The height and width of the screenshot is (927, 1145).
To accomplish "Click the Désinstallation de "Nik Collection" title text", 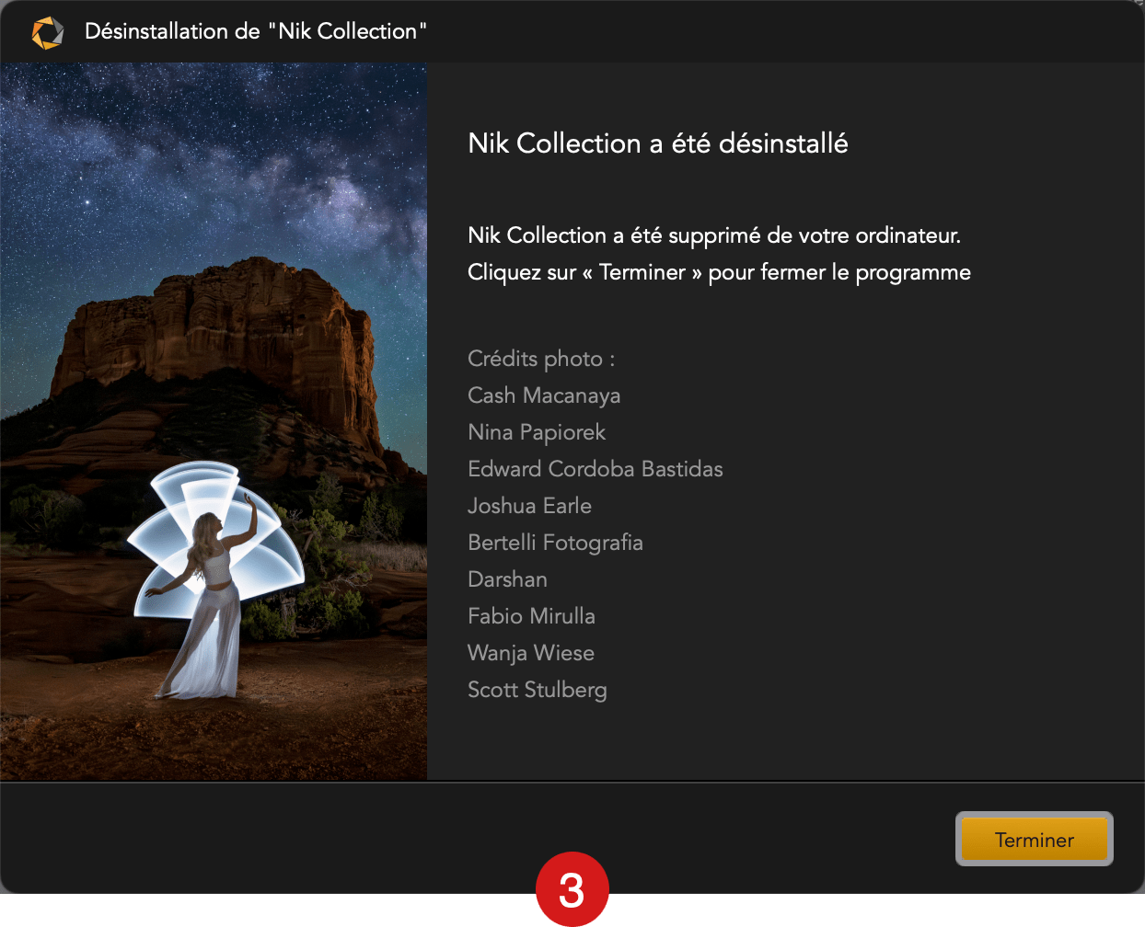I will [256, 31].
